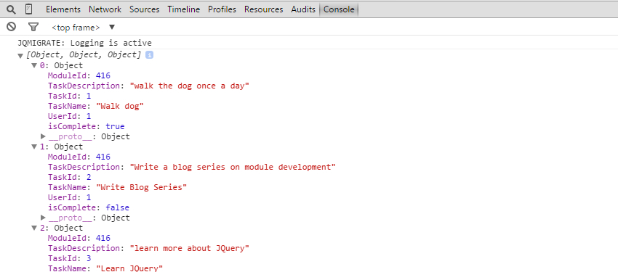Click UserId: 1 in object 0
The height and width of the screenshot is (272, 618).
click(70, 116)
